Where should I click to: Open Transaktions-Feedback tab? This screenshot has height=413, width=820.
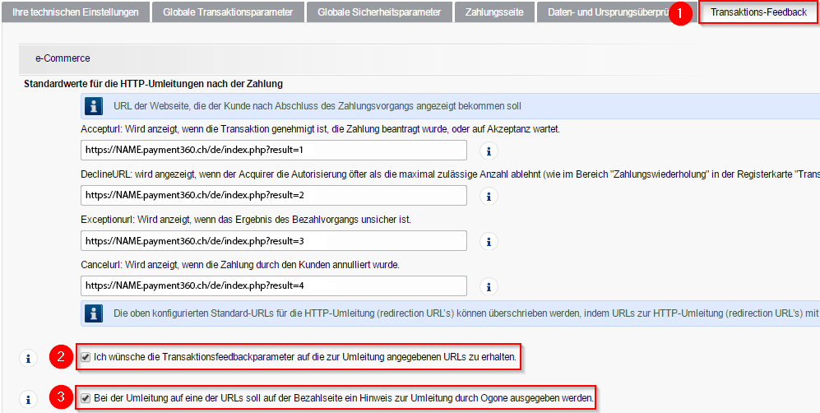758,12
